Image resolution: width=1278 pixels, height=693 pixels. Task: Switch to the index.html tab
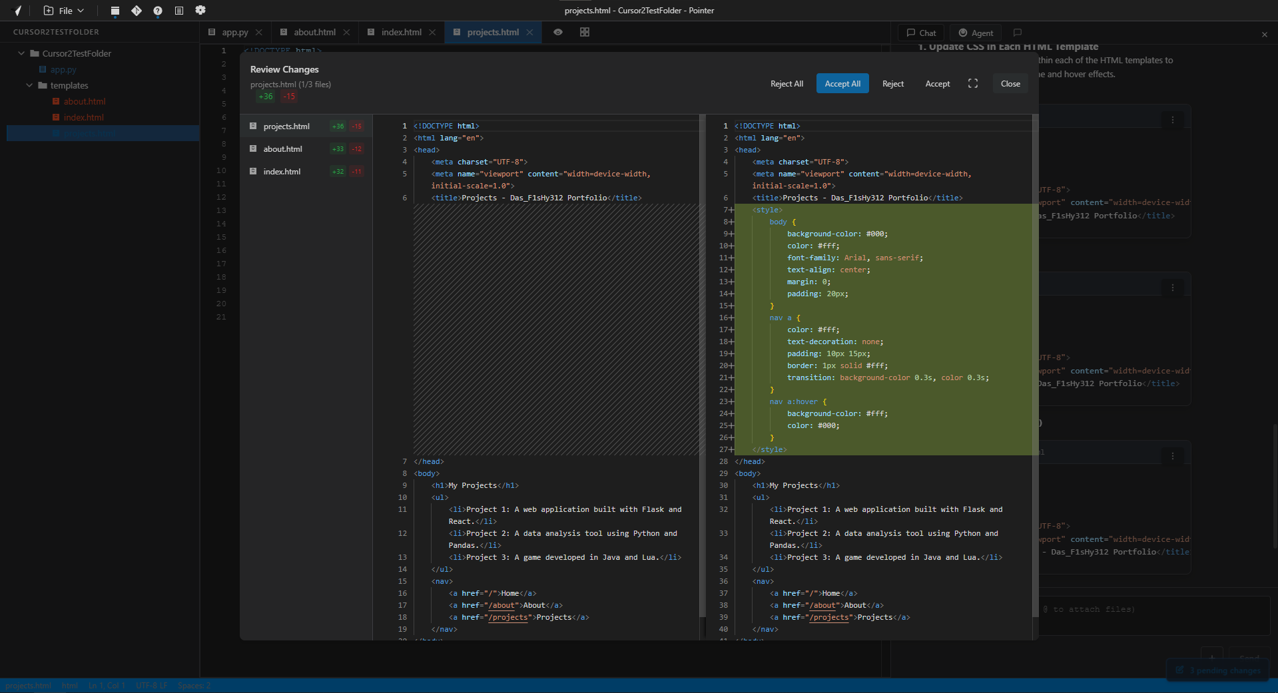tap(401, 32)
